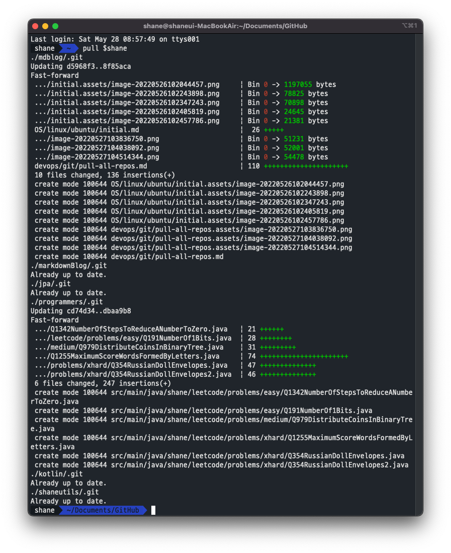The width and height of the screenshot is (451, 553).
Task: Click 'create mode 100644 devops/git/pull-all-repos.md' line
Action: pyautogui.click(x=129, y=257)
